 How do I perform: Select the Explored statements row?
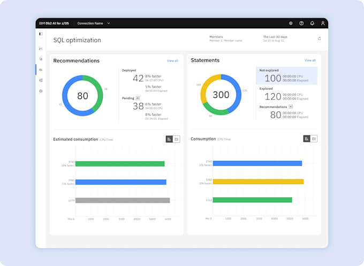pyautogui.click(x=287, y=94)
